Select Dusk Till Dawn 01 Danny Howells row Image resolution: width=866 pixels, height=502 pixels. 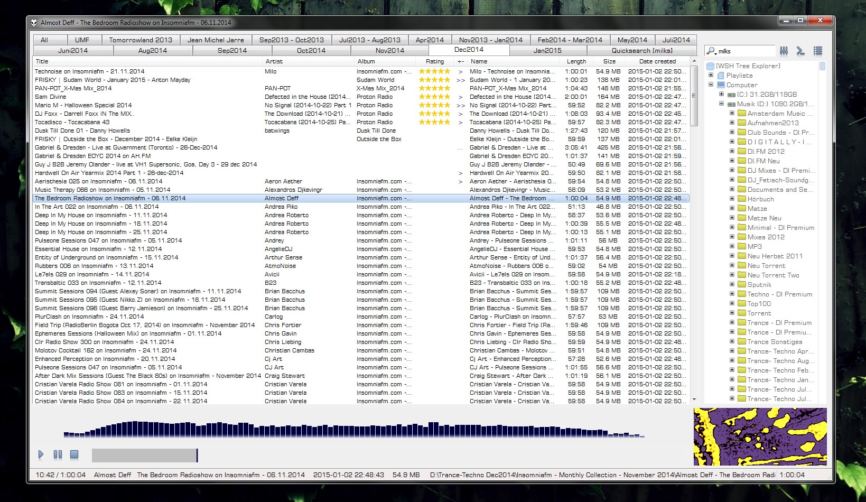(x=361, y=131)
